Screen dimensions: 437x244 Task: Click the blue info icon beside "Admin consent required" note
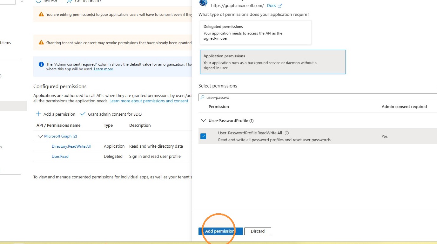click(41, 64)
